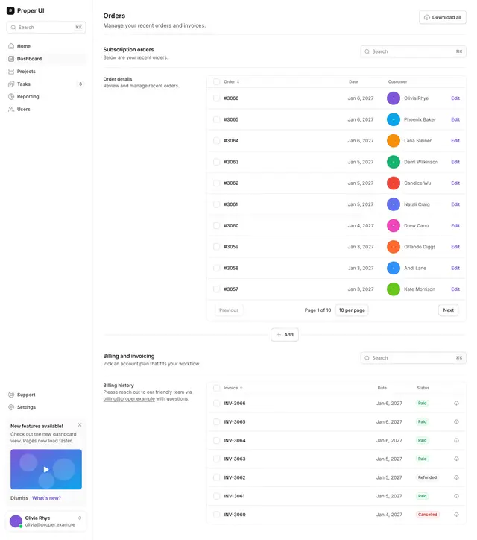Viewport: 477px width, 540px height.
Task: Go to Home in sidebar
Action: pos(46,46)
